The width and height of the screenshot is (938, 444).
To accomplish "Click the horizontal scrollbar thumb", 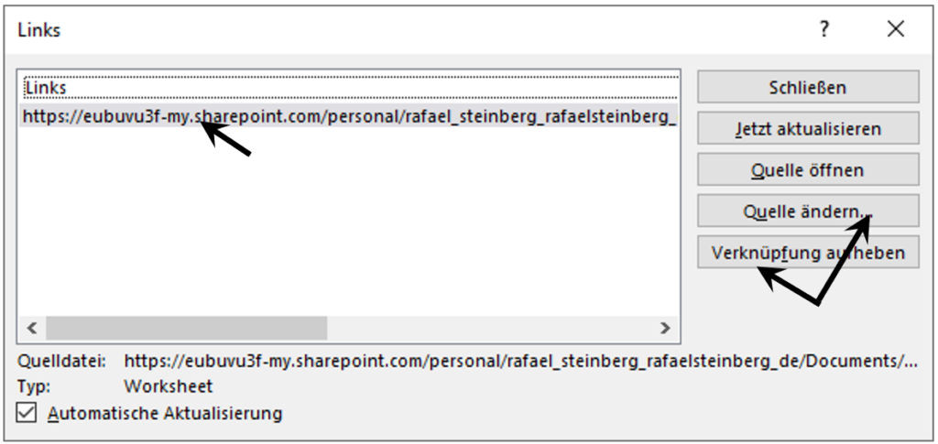I will tap(186, 328).
